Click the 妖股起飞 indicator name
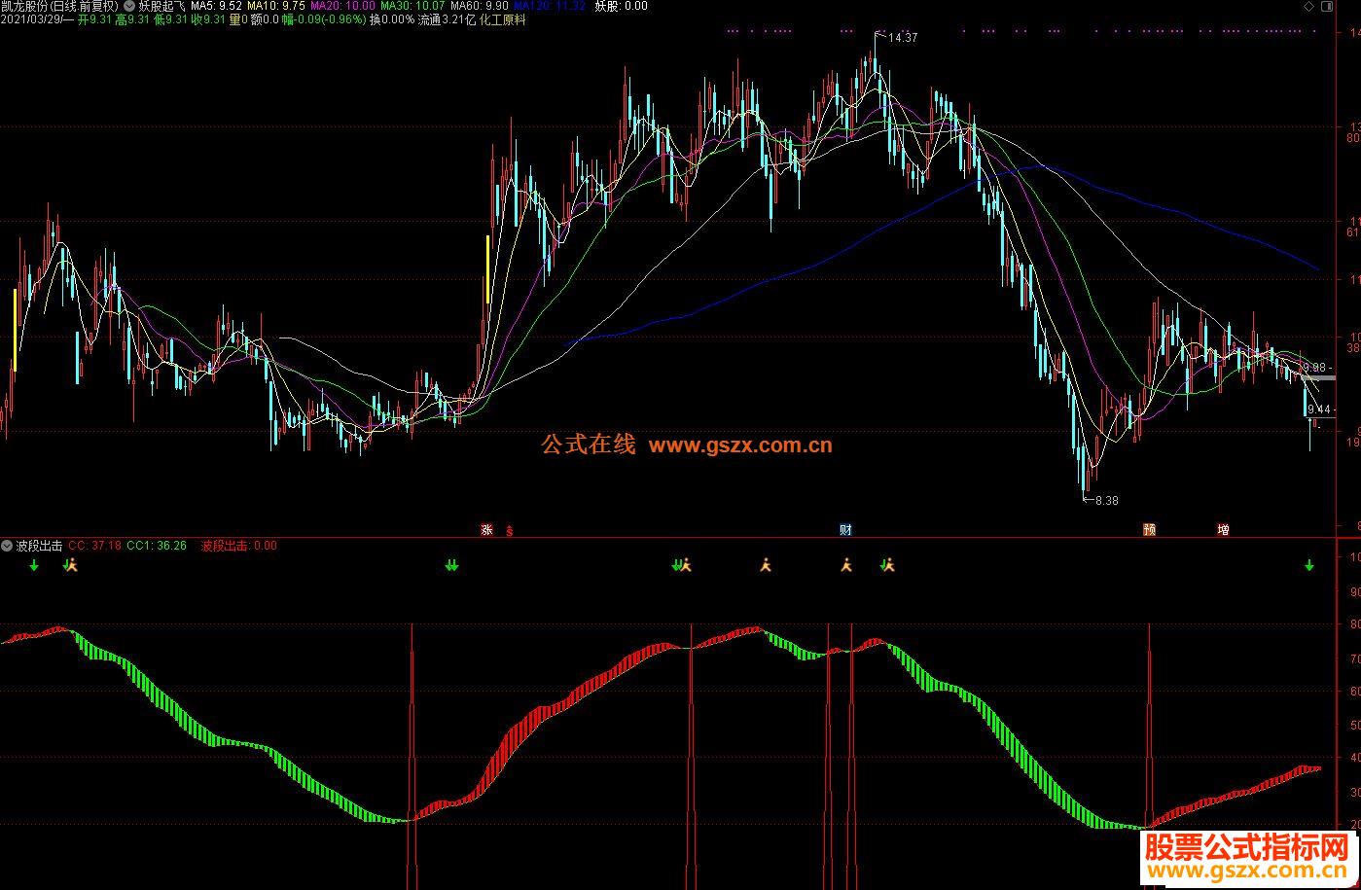1361x890 pixels. pos(161,6)
